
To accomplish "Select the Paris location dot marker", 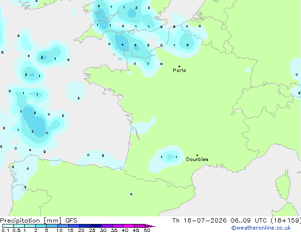I will pyautogui.click(x=179, y=66).
